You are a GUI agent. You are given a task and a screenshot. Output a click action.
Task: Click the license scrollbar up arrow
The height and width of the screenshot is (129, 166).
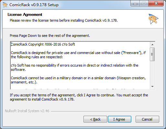152,45
